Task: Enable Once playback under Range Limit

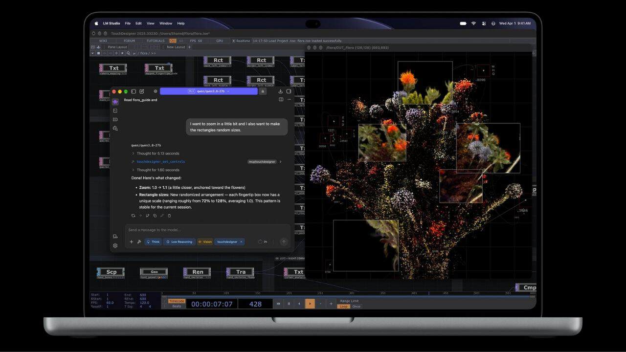Action: 357,307
